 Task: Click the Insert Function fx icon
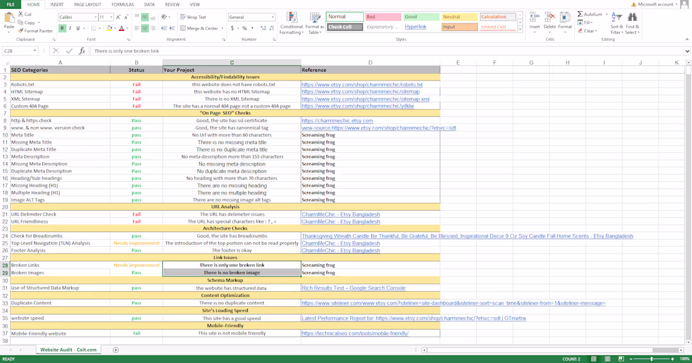click(x=82, y=51)
